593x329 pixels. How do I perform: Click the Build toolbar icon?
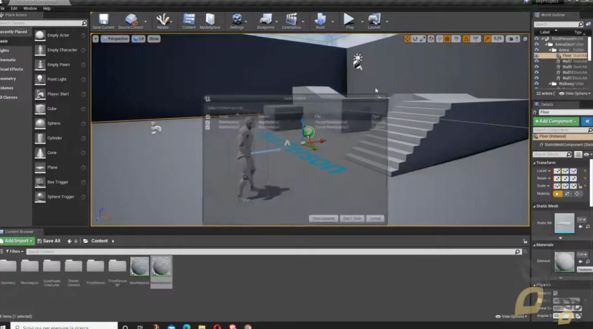pyautogui.click(x=320, y=21)
